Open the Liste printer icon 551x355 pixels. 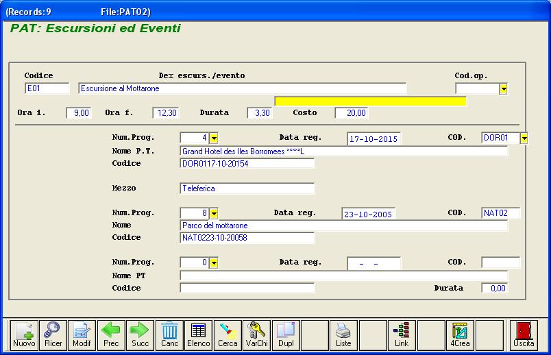pos(343,335)
